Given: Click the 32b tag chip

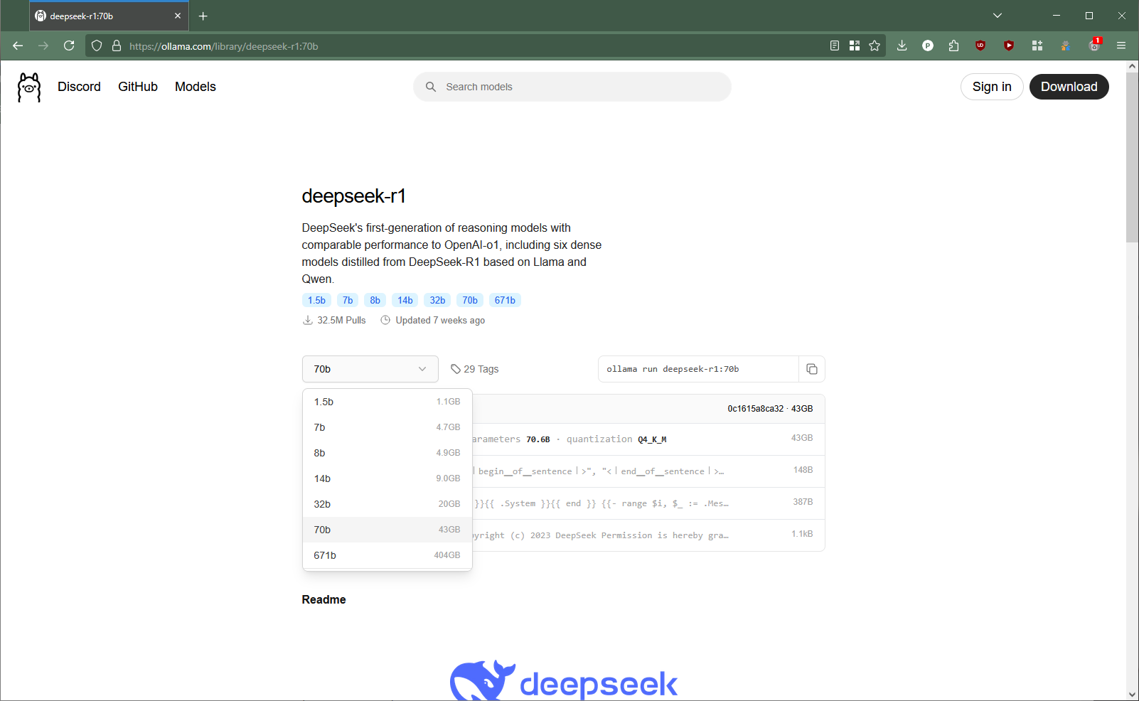Looking at the screenshot, I should pos(437,300).
